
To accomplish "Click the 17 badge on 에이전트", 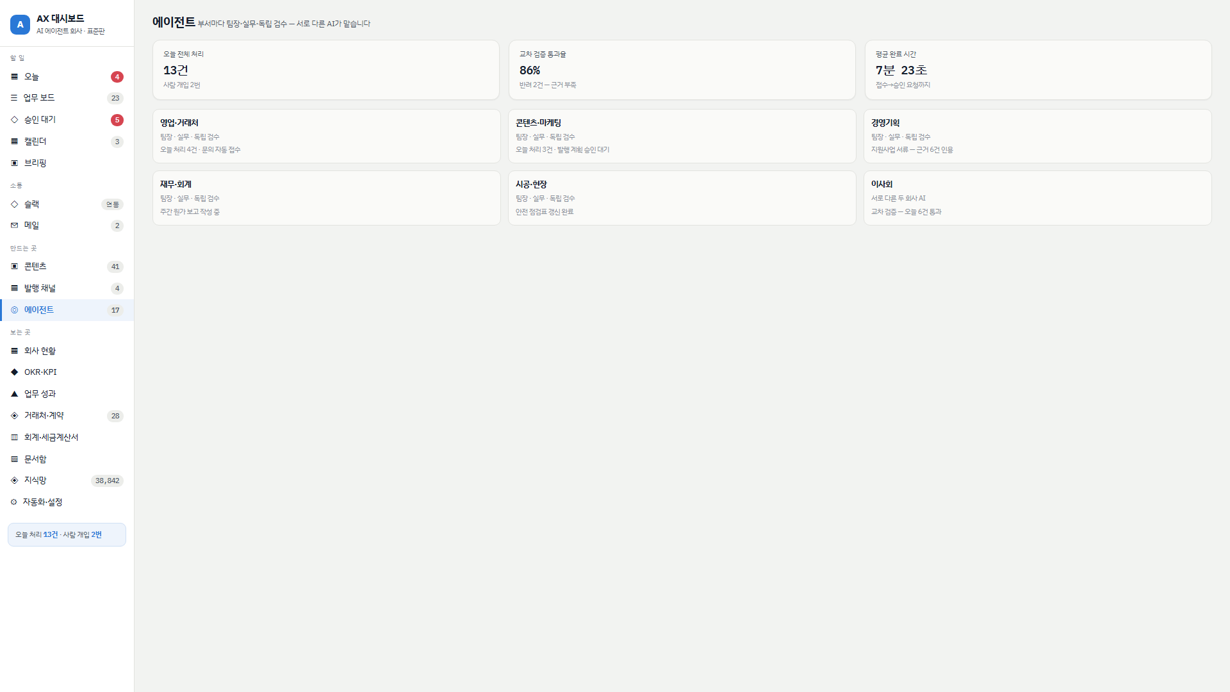I will pyautogui.click(x=115, y=310).
